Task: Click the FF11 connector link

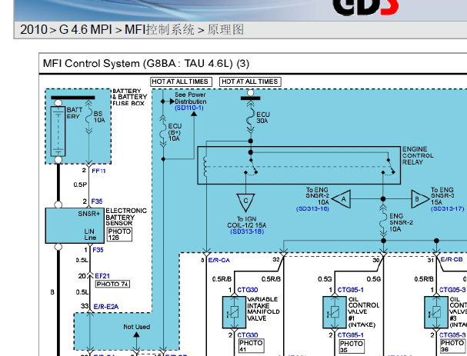Action: point(98,171)
